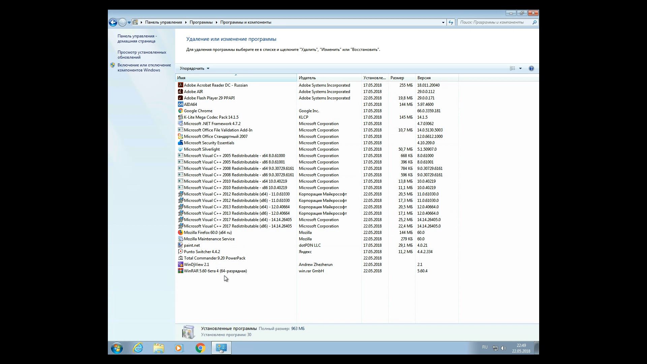Expand the address bar history dropdown
This screenshot has width=647, height=364.
click(x=443, y=22)
